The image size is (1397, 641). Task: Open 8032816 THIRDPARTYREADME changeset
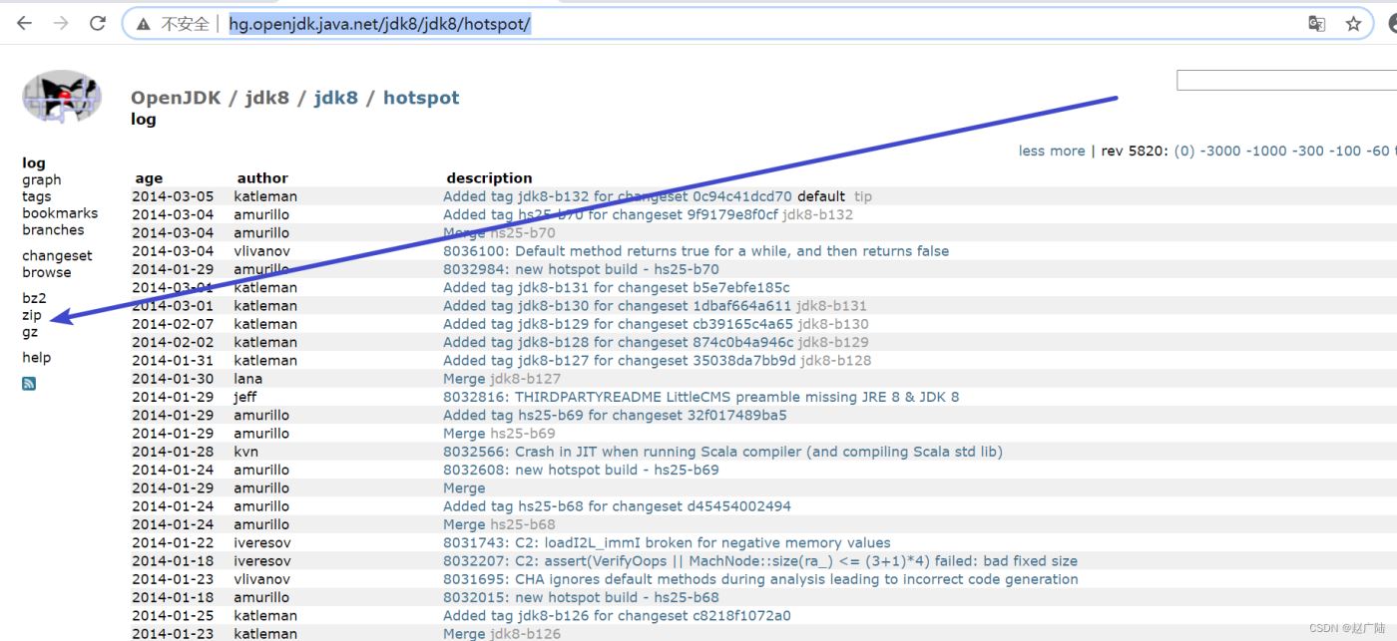click(x=701, y=397)
